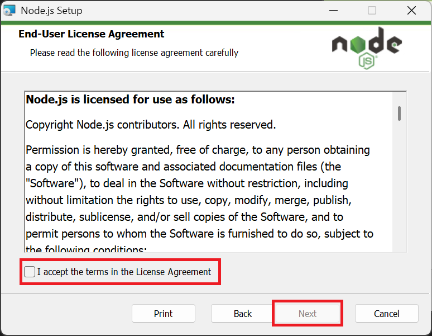Click the 'Please read the following license' subtitle

[134, 53]
